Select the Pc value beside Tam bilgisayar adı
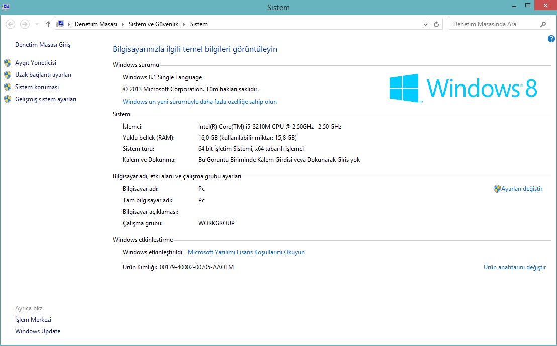The height and width of the screenshot is (346, 557). (x=202, y=200)
